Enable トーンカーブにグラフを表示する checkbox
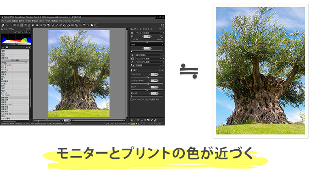Screen dimensions: 310x174 [x=132, y=99]
